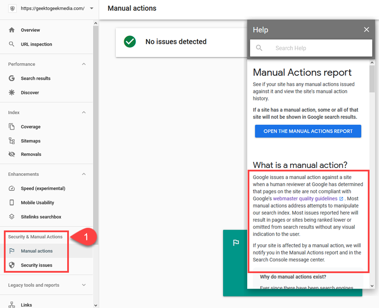Click the property shield icon beside the URL

[12, 9]
